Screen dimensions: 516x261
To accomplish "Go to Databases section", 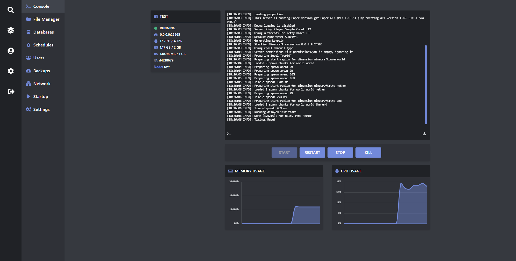I will 43,32.
